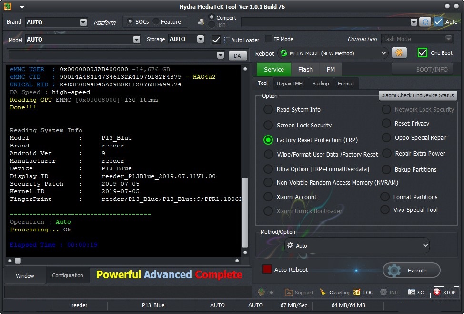464x314 pixels.
Task: Open LOG from the bottom toolbar
Action: (363, 293)
